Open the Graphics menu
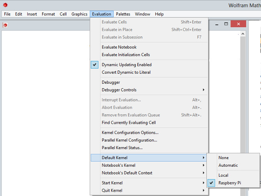Image resolution: width=261 pixels, height=196 pixels. pyautogui.click(x=79, y=14)
